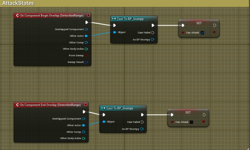Uncheck the checked Can Attack checkbox

(x=202, y=32)
